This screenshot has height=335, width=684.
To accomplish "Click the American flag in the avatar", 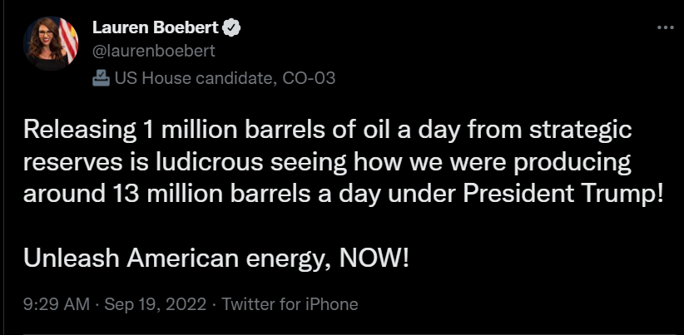I will tap(68, 40).
